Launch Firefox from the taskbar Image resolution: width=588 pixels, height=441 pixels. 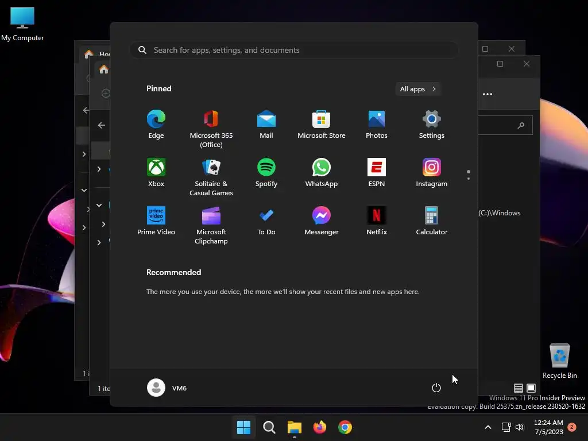[319, 427]
